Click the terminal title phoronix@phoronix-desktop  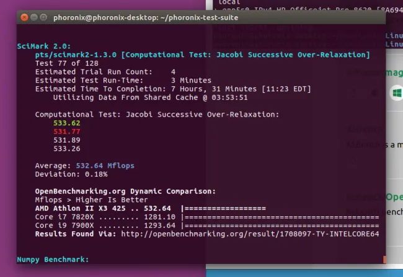146,18
